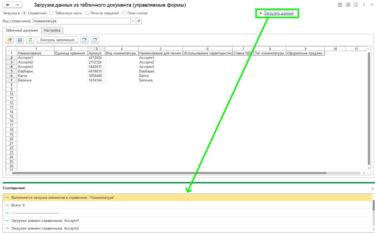Click the Вид справочника field Номенклатура
This screenshot has width=375, height=233.
[82, 21]
